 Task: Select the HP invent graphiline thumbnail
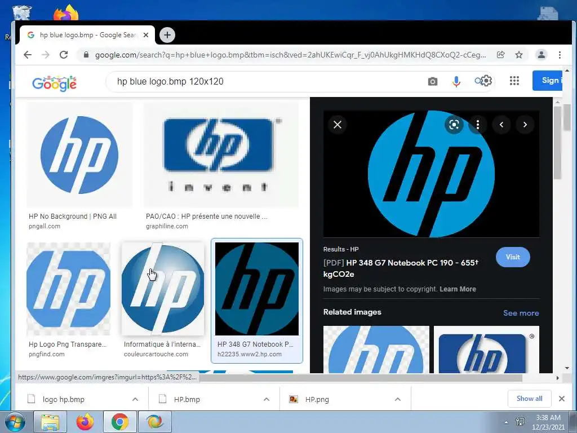pyautogui.click(x=221, y=154)
